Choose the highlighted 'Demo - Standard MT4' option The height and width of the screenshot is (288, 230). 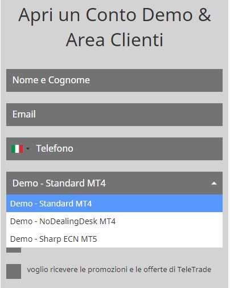click(x=114, y=204)
